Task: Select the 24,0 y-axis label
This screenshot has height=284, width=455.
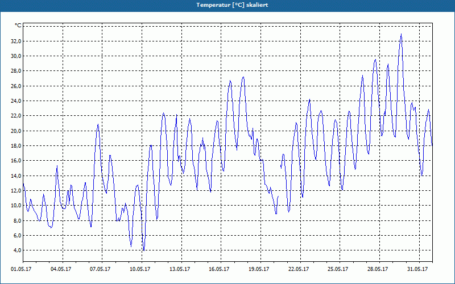Action: tap(16, 101)
